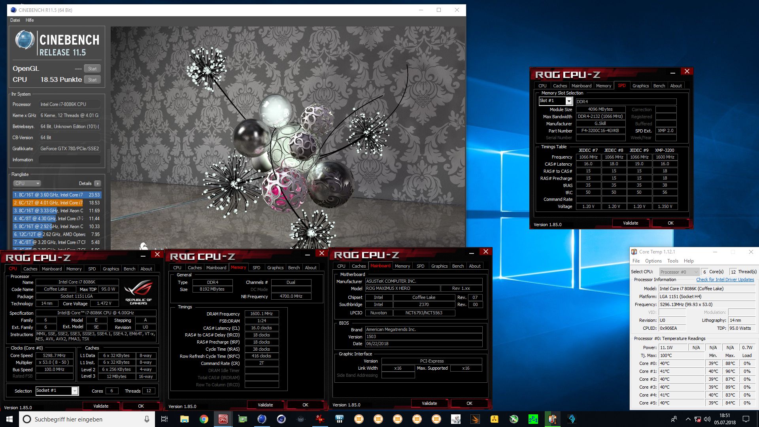
Task: Select ranking row 4C/8T @ 4.30 GHz
Action: tap(57, 219)
